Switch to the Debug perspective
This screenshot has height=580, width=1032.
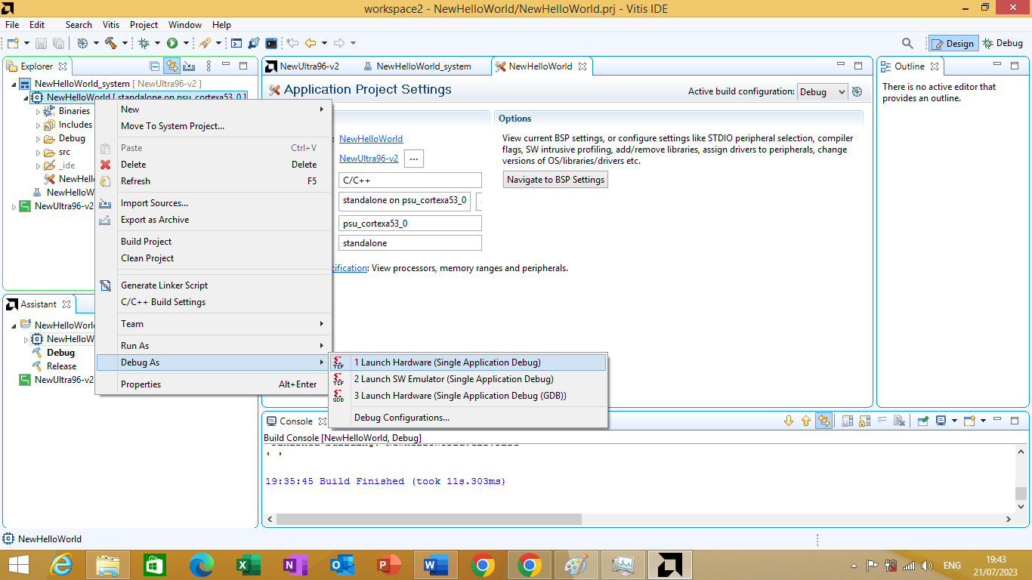click(1003, 43)
